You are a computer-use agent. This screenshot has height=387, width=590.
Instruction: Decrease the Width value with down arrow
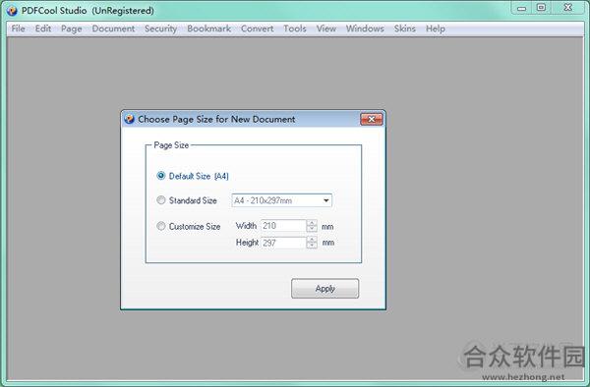click(312, 229)
